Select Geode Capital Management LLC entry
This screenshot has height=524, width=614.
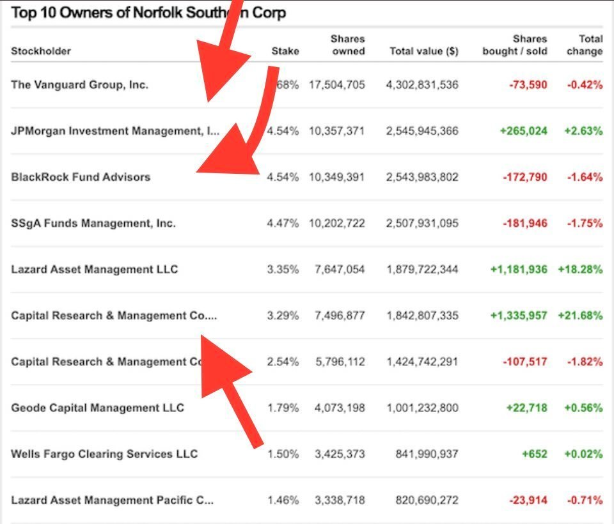tap(97, 408)
